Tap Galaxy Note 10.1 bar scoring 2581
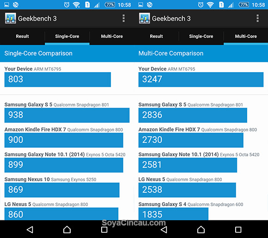The height and width of the screenshot is (238, 268). coord(188,165)
